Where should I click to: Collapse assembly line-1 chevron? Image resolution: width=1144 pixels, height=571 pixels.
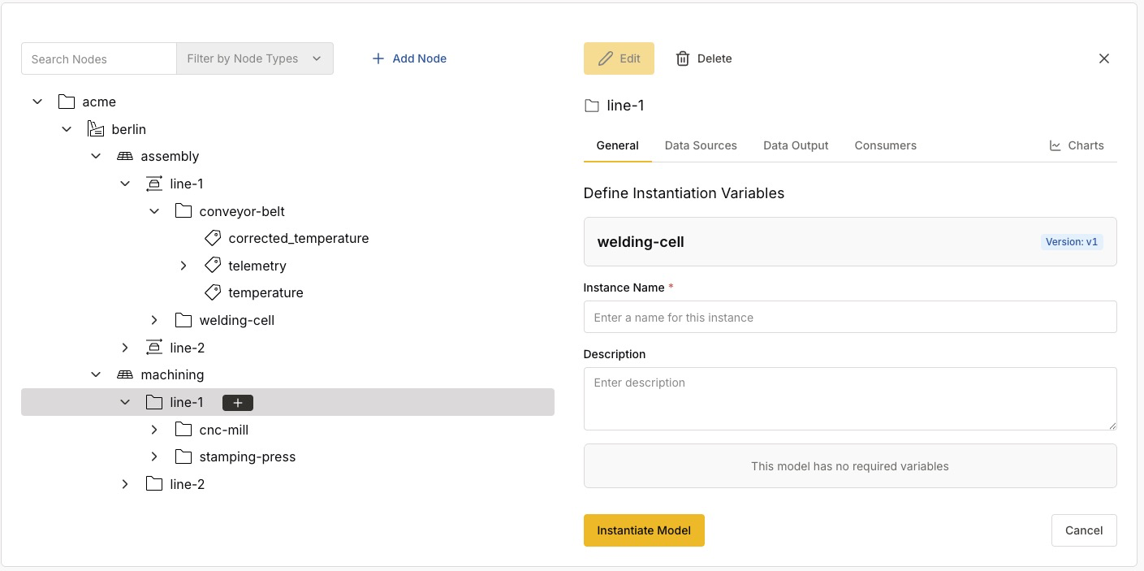click(x=125, y=184)
